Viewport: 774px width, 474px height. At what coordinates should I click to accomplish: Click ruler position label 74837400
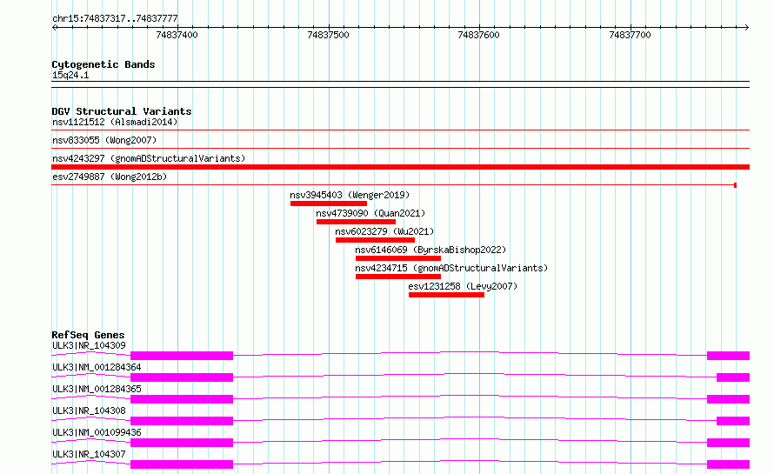[x=177, y=35]
